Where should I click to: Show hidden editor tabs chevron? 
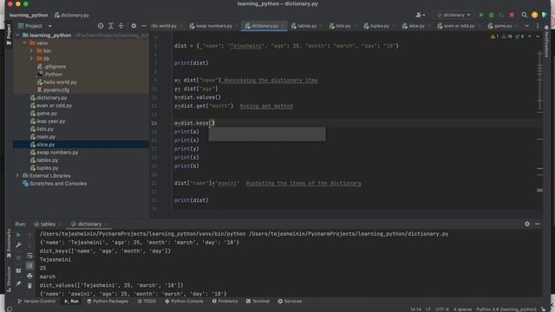click(x=526, y=26)
